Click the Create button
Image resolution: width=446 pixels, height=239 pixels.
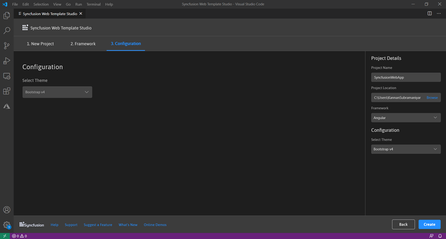429,224
